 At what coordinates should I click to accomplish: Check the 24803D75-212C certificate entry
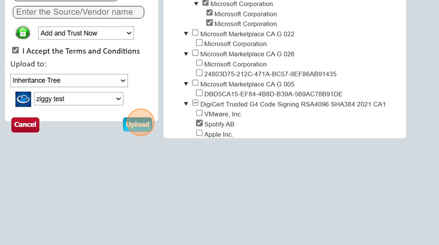click(200, 72)
